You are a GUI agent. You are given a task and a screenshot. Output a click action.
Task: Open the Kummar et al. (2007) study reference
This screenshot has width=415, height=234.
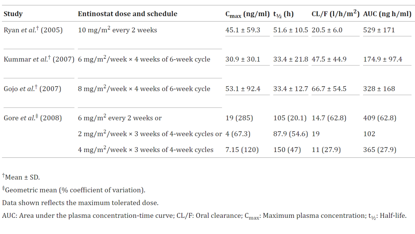(x=39, y=59)
